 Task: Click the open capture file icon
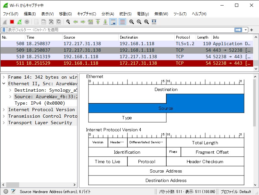tap(36, 22)
